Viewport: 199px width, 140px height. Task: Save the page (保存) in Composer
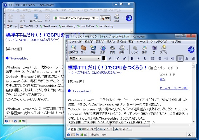pyautogui.click(x=93, y=49)
